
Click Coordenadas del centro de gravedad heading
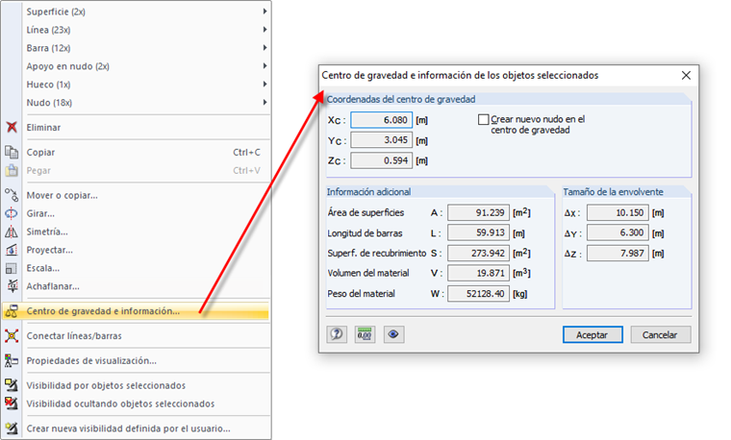tap(401, 99)
